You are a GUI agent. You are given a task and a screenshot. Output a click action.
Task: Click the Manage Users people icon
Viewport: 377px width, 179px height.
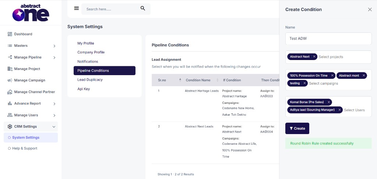click(10, 115)
